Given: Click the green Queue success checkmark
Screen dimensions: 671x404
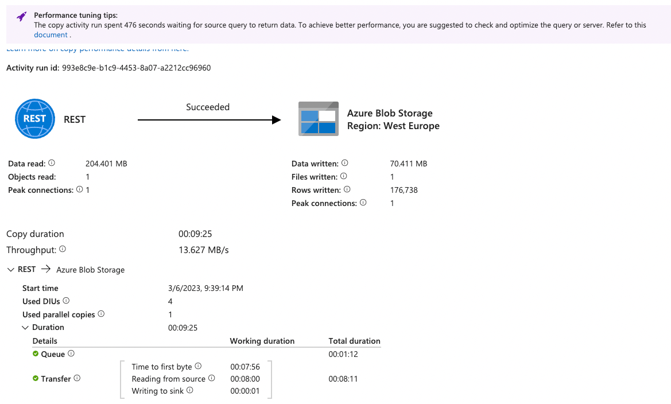Looking at the screenshot, I should (x=36, y=353).
